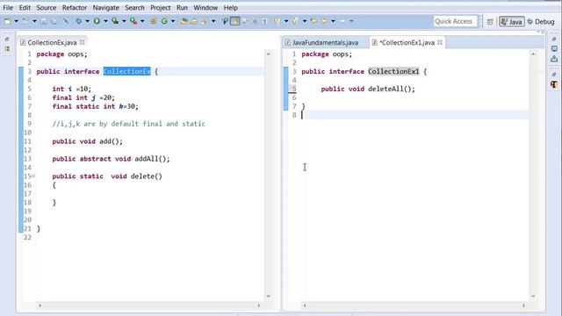Viewport: 562px width, 316px height.
Task: Open the dropdown arrow beside New Java Class
Action: [x=173, y=21]
